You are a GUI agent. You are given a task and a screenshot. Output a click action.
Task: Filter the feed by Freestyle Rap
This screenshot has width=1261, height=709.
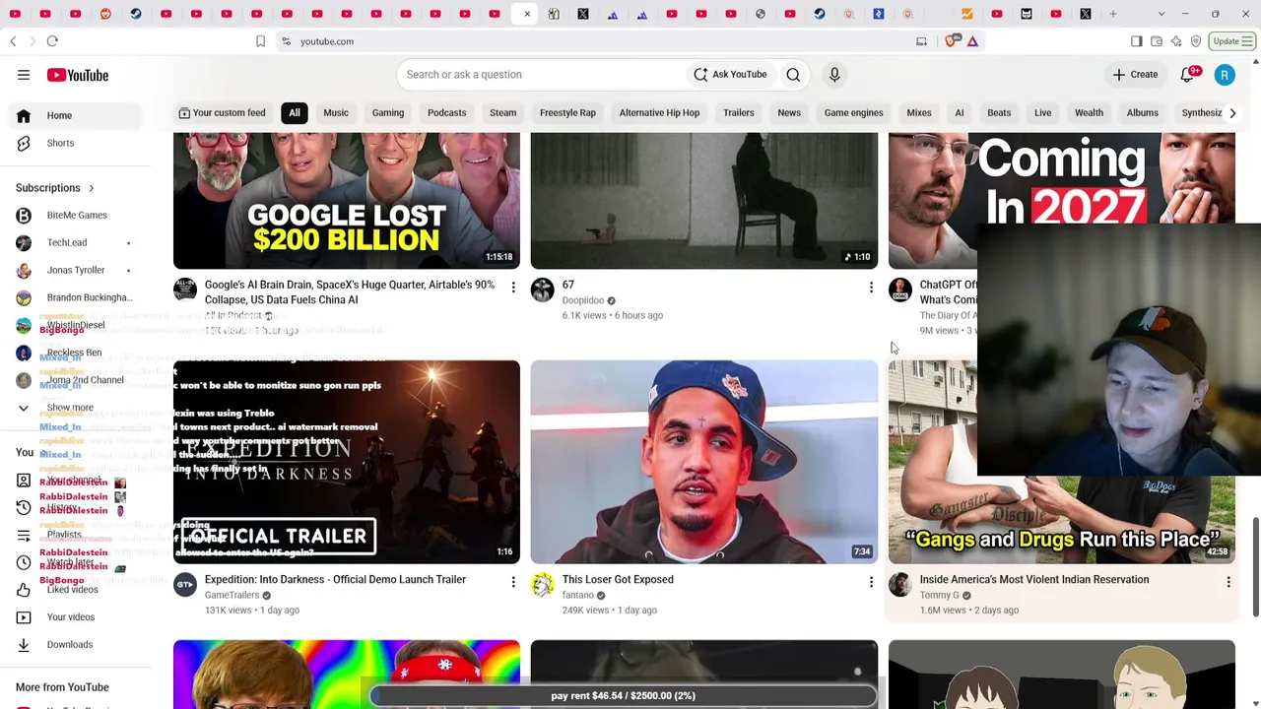tap(567, 112)
